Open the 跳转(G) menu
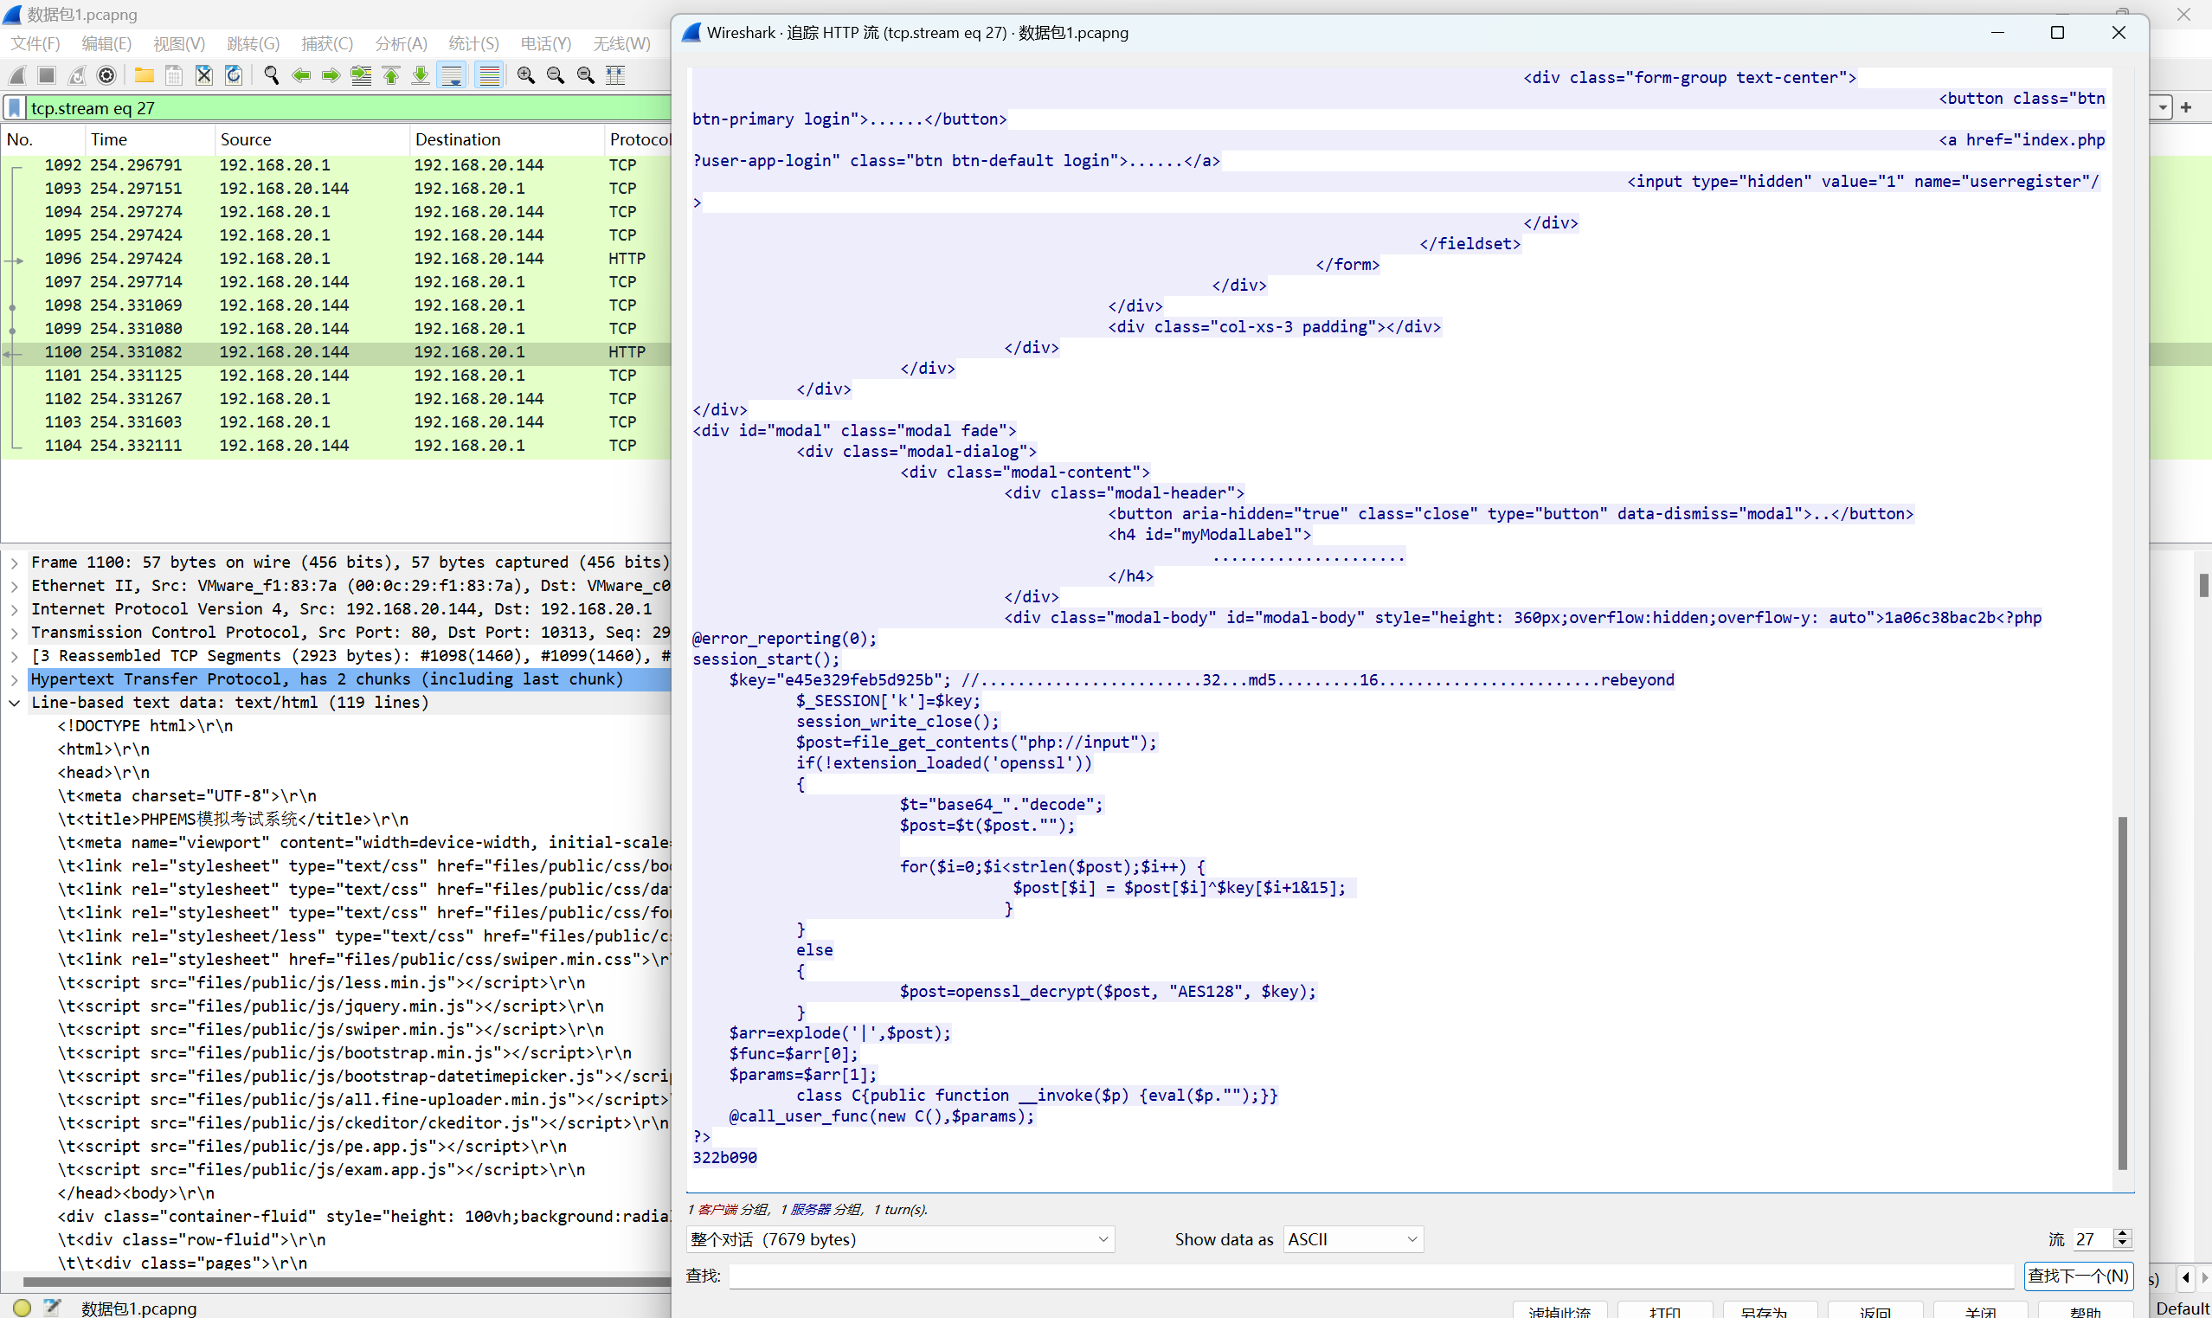This screenshot has width=2212, height=1318. [253, 43]
